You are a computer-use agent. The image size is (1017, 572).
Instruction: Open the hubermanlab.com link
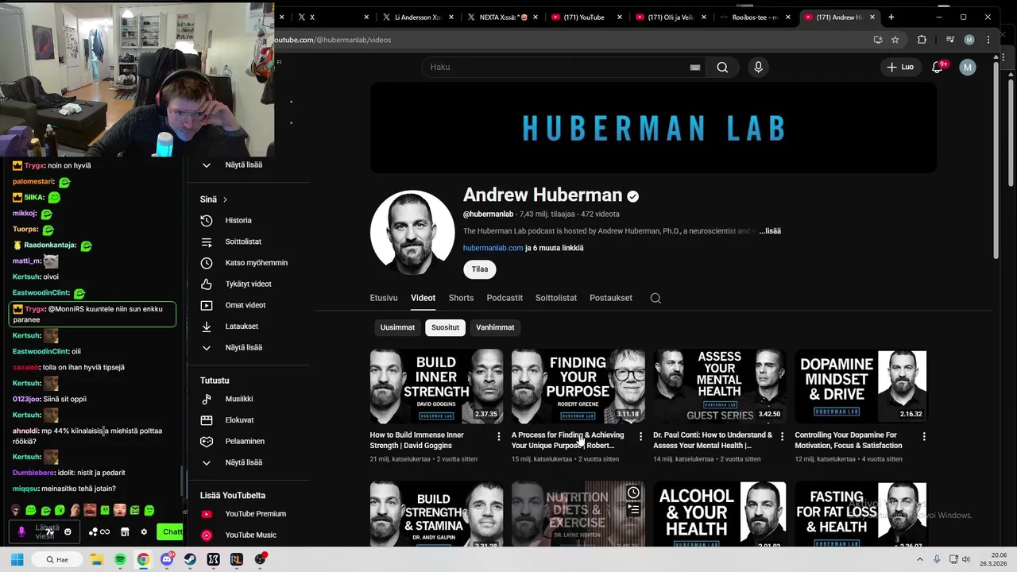pyautogui.click(x=493, y=248)
